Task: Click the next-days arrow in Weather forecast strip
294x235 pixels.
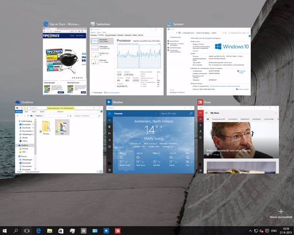Action: [x=191, y=161]
